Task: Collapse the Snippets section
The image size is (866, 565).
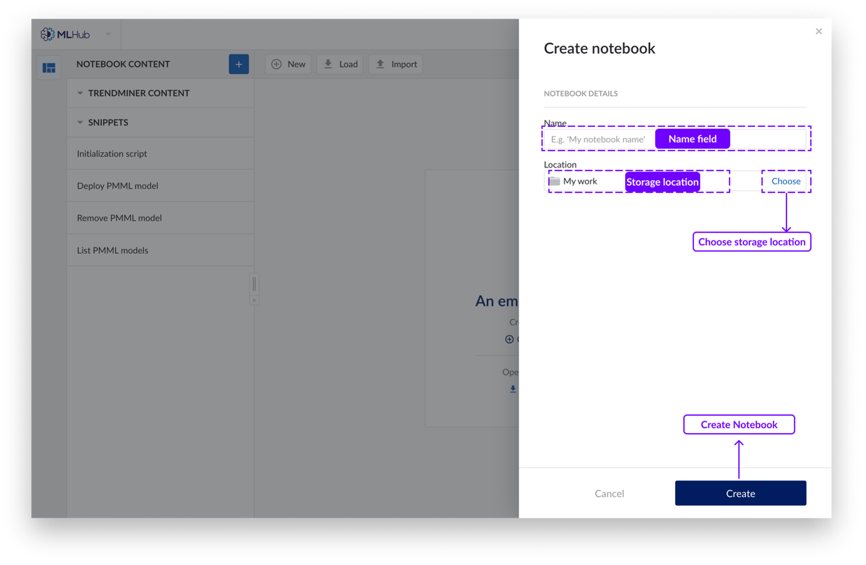Action: point(80,122)
